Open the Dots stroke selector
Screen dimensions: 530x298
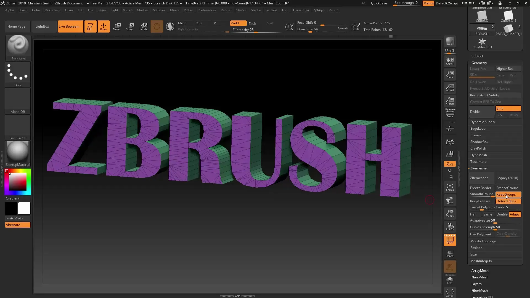[x=18, y=74]
